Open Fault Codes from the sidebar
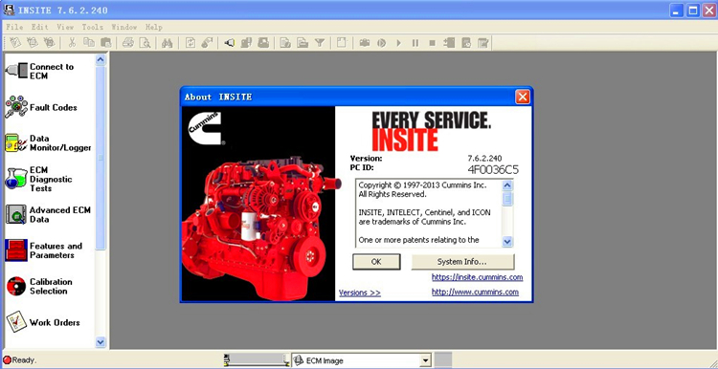This screenshot has height=369, width=718. tap(41, 107)
